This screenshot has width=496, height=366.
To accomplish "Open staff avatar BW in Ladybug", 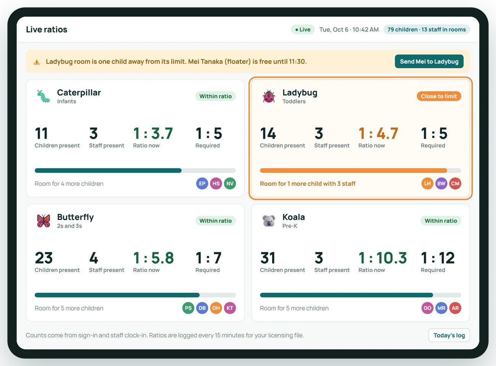I will point(441,183).
